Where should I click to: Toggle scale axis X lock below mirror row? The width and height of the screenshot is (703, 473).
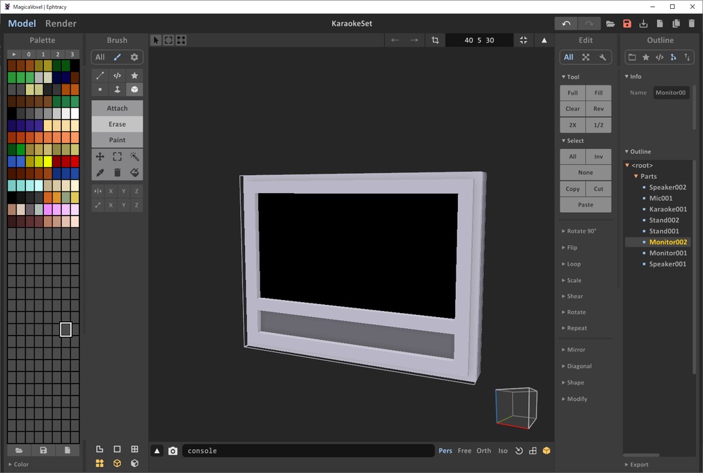coord(111,205)
